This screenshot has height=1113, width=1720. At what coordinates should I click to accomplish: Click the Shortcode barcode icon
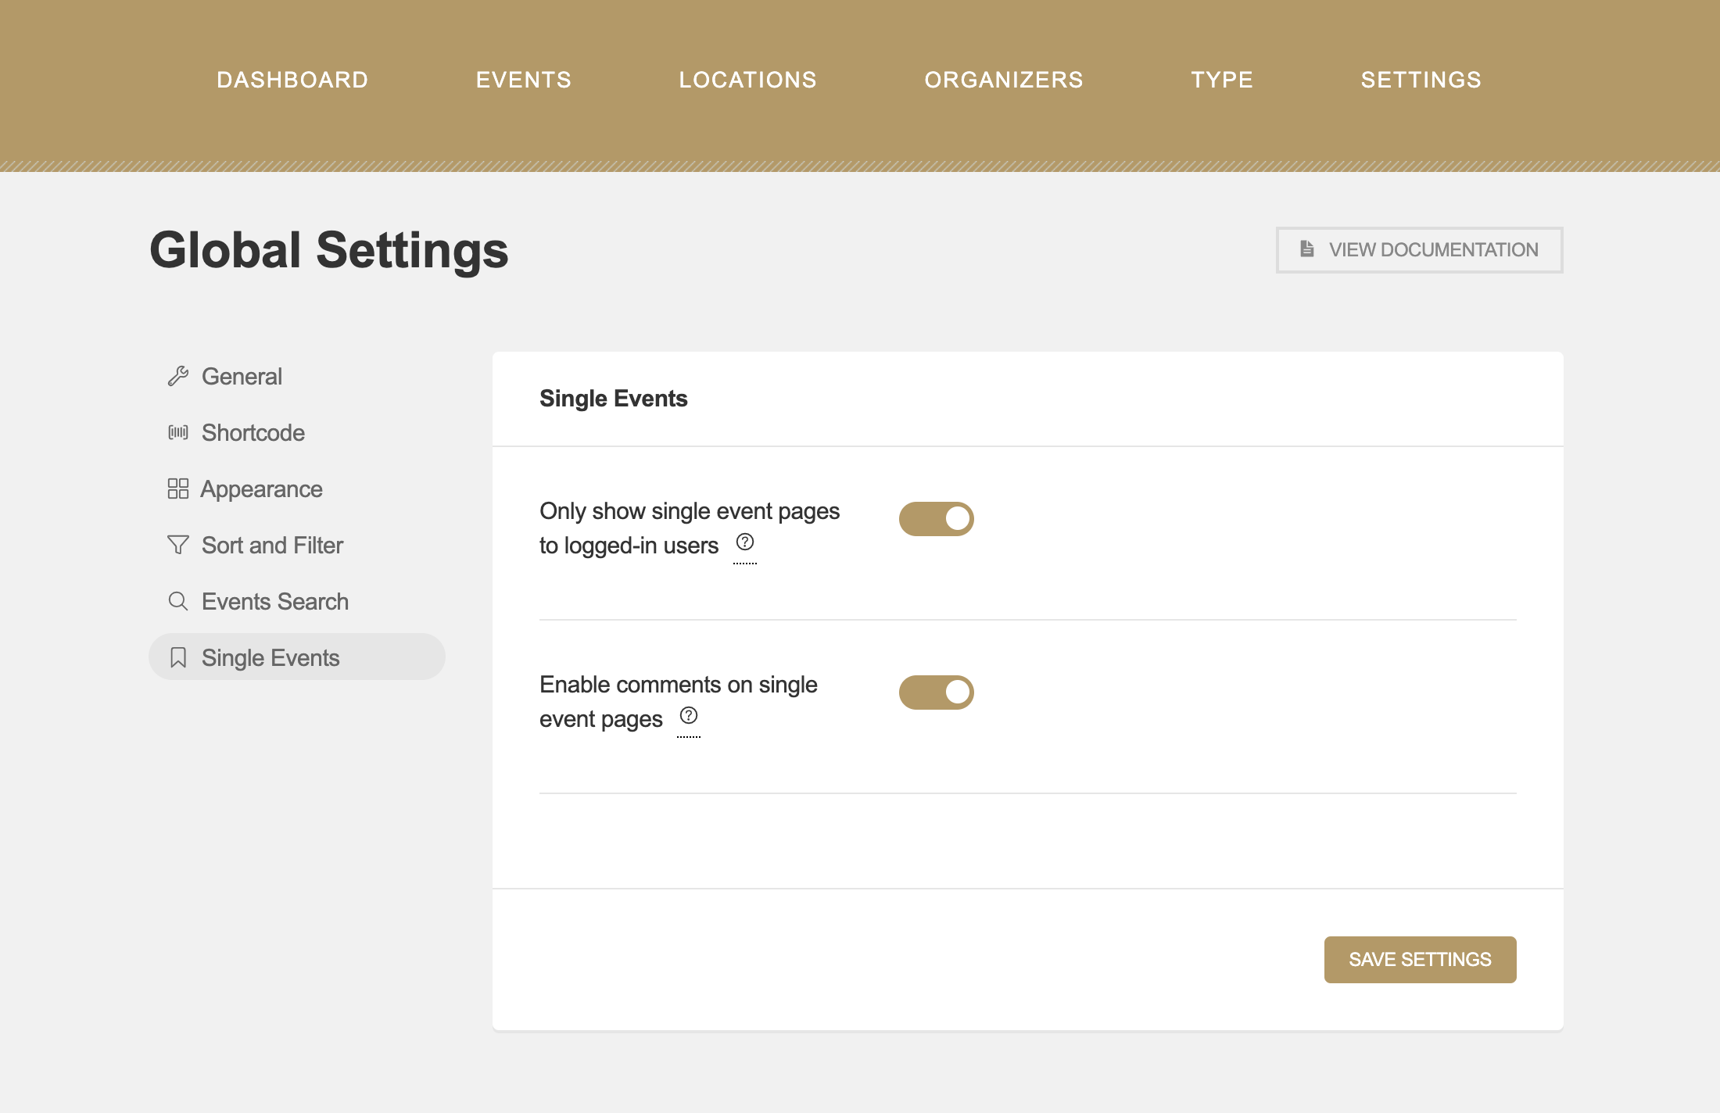pos(178,433)
